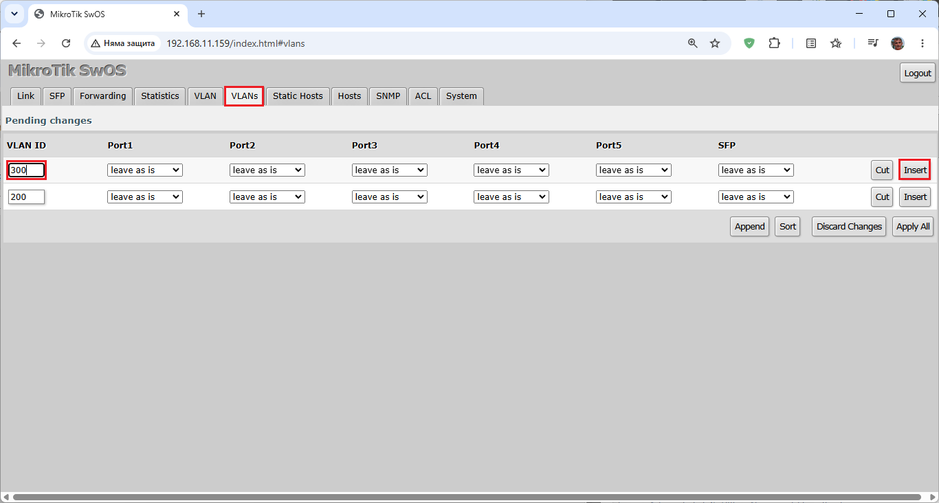Open Port1 dropdown for VLAN 200
Image resolution: width=939 pixels, height=503 pixels.
tap(145, 197)
